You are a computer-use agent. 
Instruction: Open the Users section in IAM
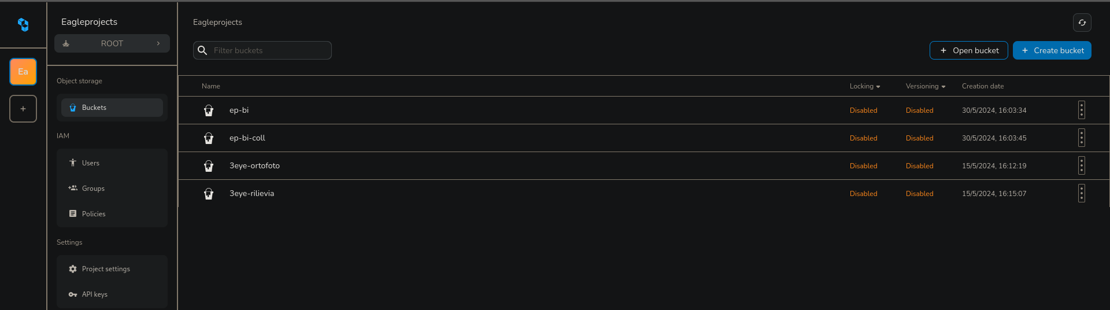click(x=91, y=163)
